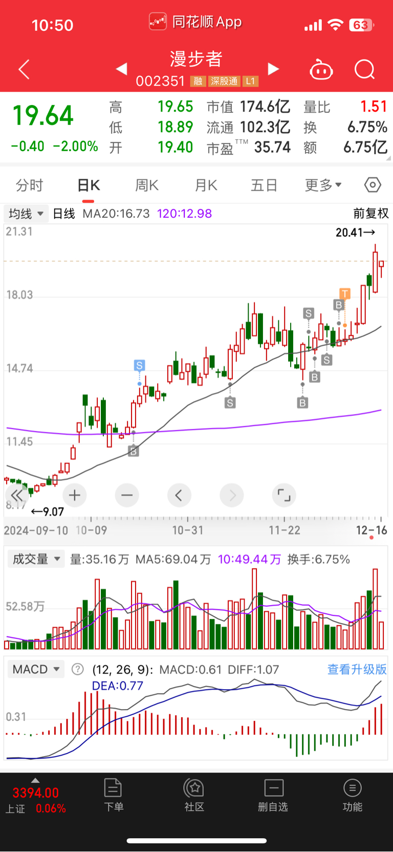Screen dimensions: 393x852
Task: Select the 日K tab
Action: point(89,185)
